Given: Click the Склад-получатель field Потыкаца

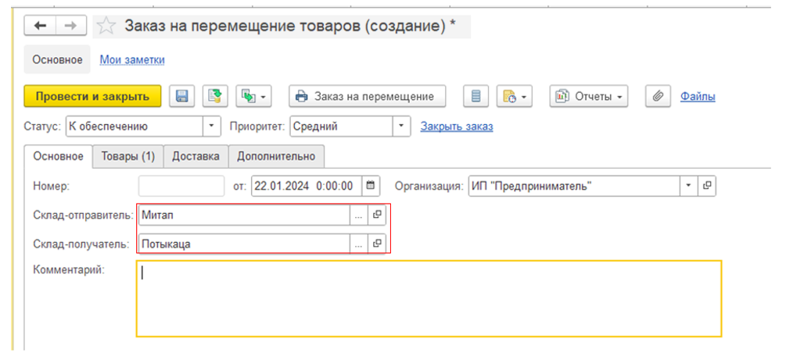Looking at the screenshot, I should coord(244,244).
